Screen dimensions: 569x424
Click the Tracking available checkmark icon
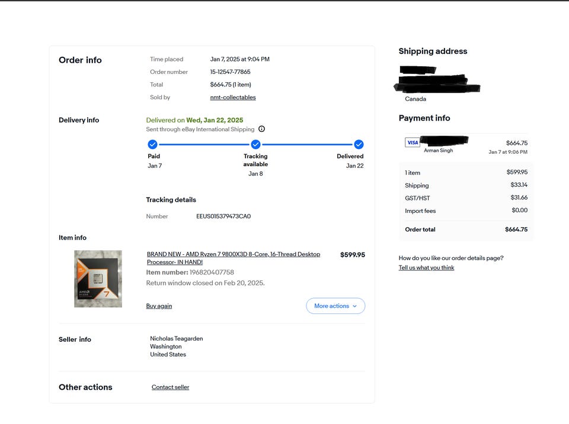[x=255, y=144]
